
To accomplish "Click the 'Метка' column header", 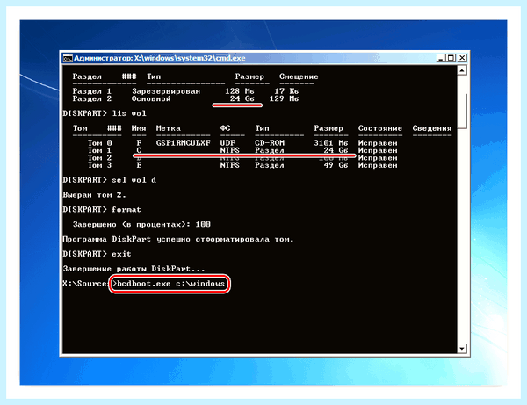I will click(168, 128).
